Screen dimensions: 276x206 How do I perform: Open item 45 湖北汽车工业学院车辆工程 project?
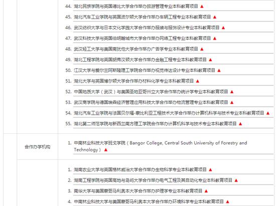click(142, 17)
